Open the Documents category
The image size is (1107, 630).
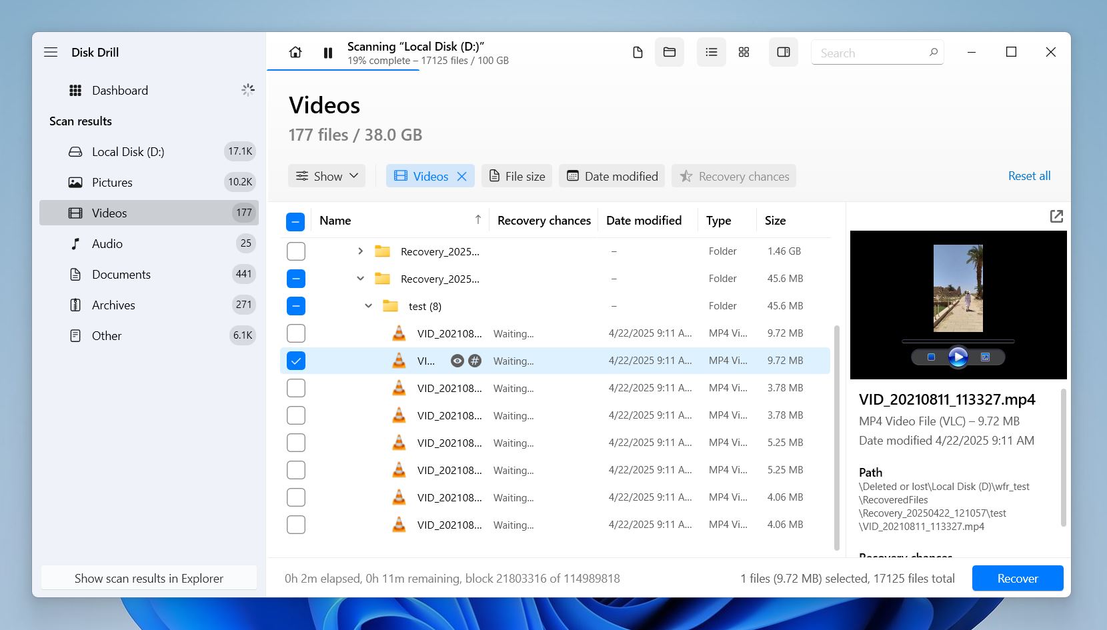point(149,274)
